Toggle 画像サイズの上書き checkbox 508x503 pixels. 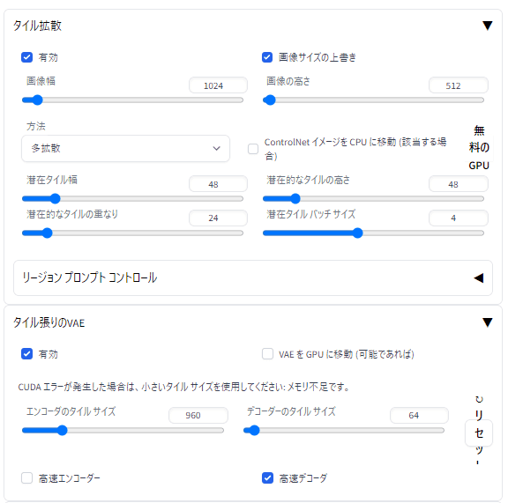click(267, 57)
